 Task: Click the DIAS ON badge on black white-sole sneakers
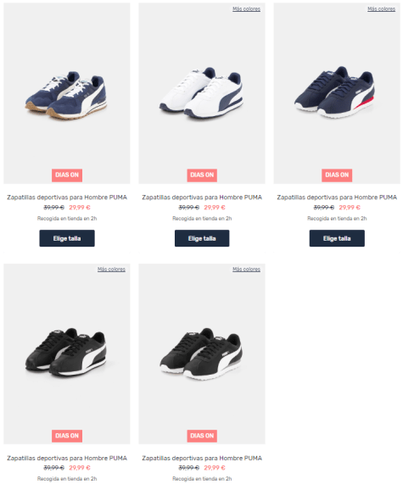click(x=202, y=436)
